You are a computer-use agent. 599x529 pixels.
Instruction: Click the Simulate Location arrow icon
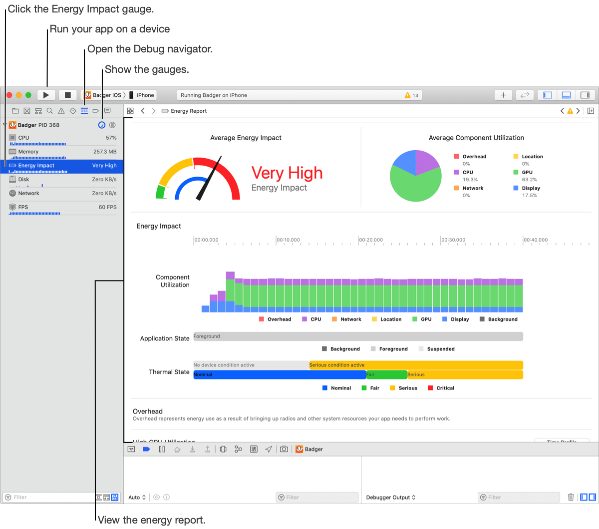coord(269,449)
